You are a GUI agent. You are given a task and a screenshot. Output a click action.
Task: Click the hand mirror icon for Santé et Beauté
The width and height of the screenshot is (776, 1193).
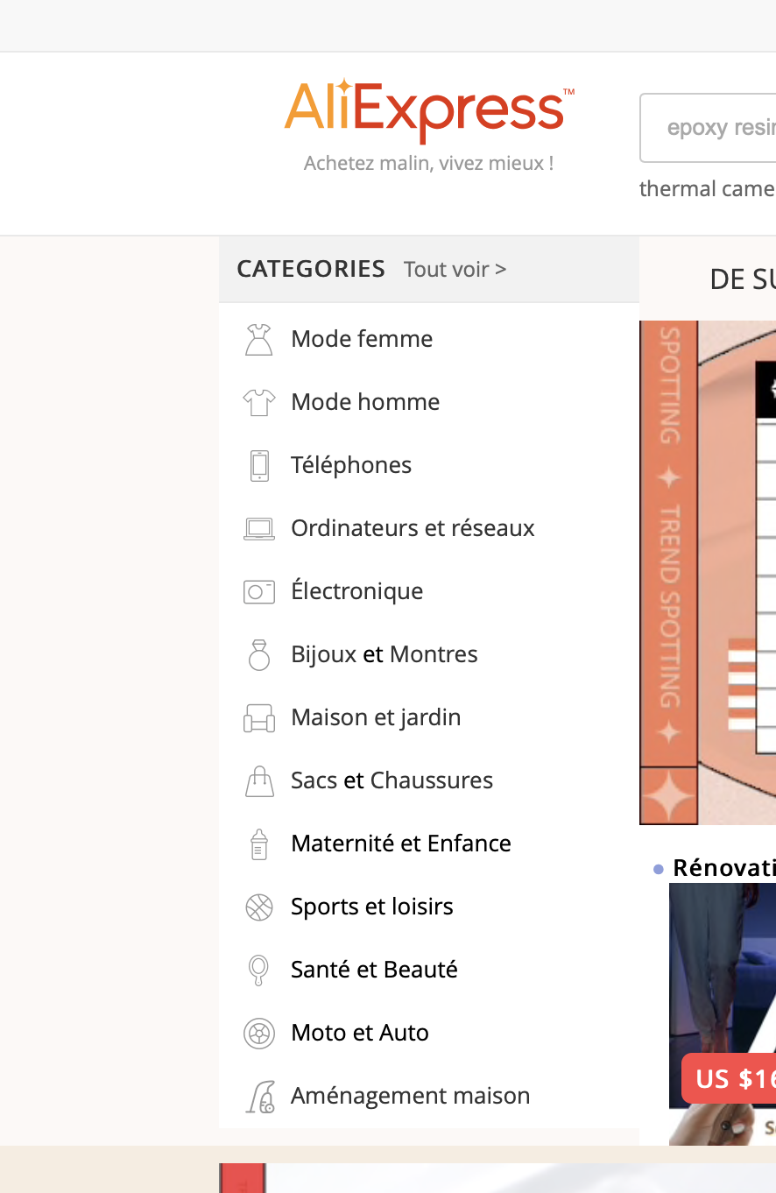point(259,970)
